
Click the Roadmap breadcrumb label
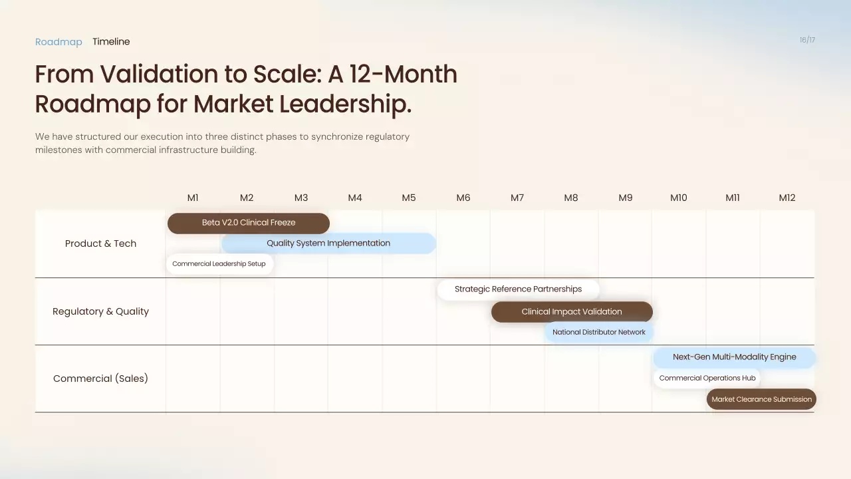(59, 42)
